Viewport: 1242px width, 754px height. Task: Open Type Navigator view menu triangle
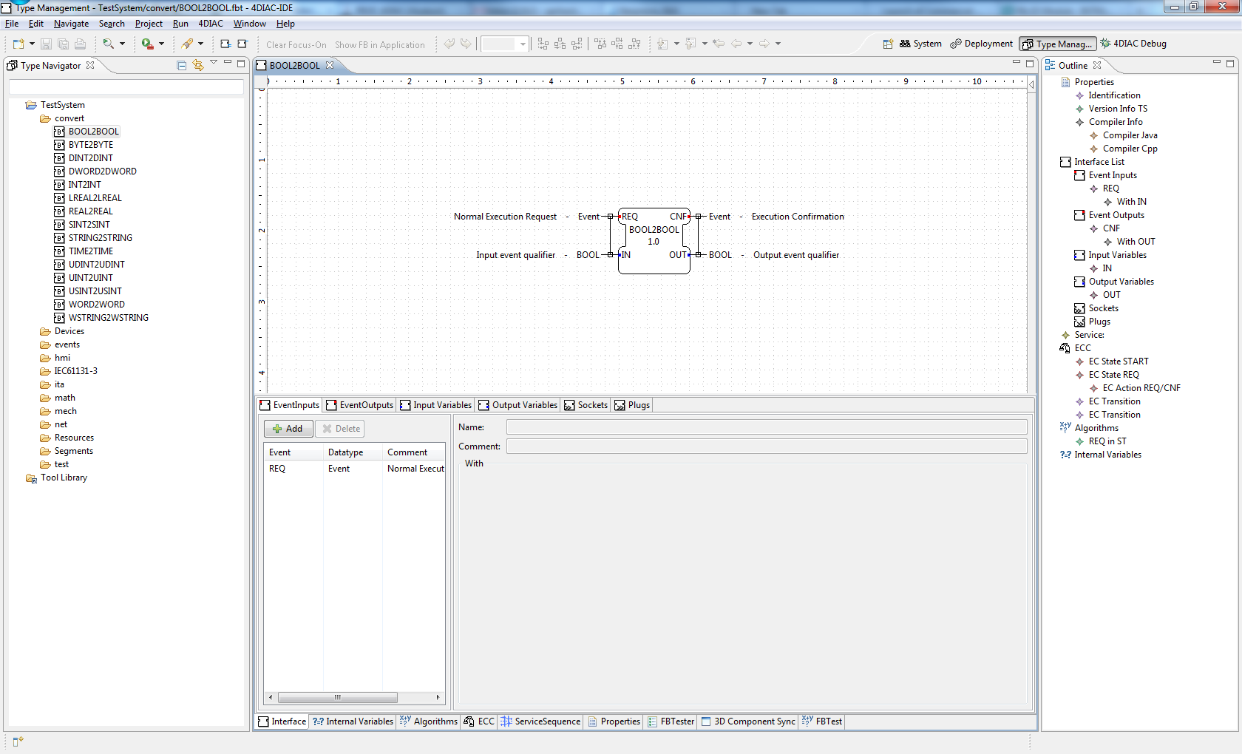(x=214, y=63)
